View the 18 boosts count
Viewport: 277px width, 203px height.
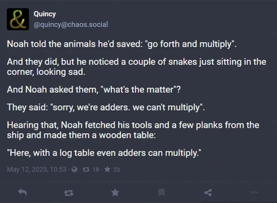(x=96, y=169)
